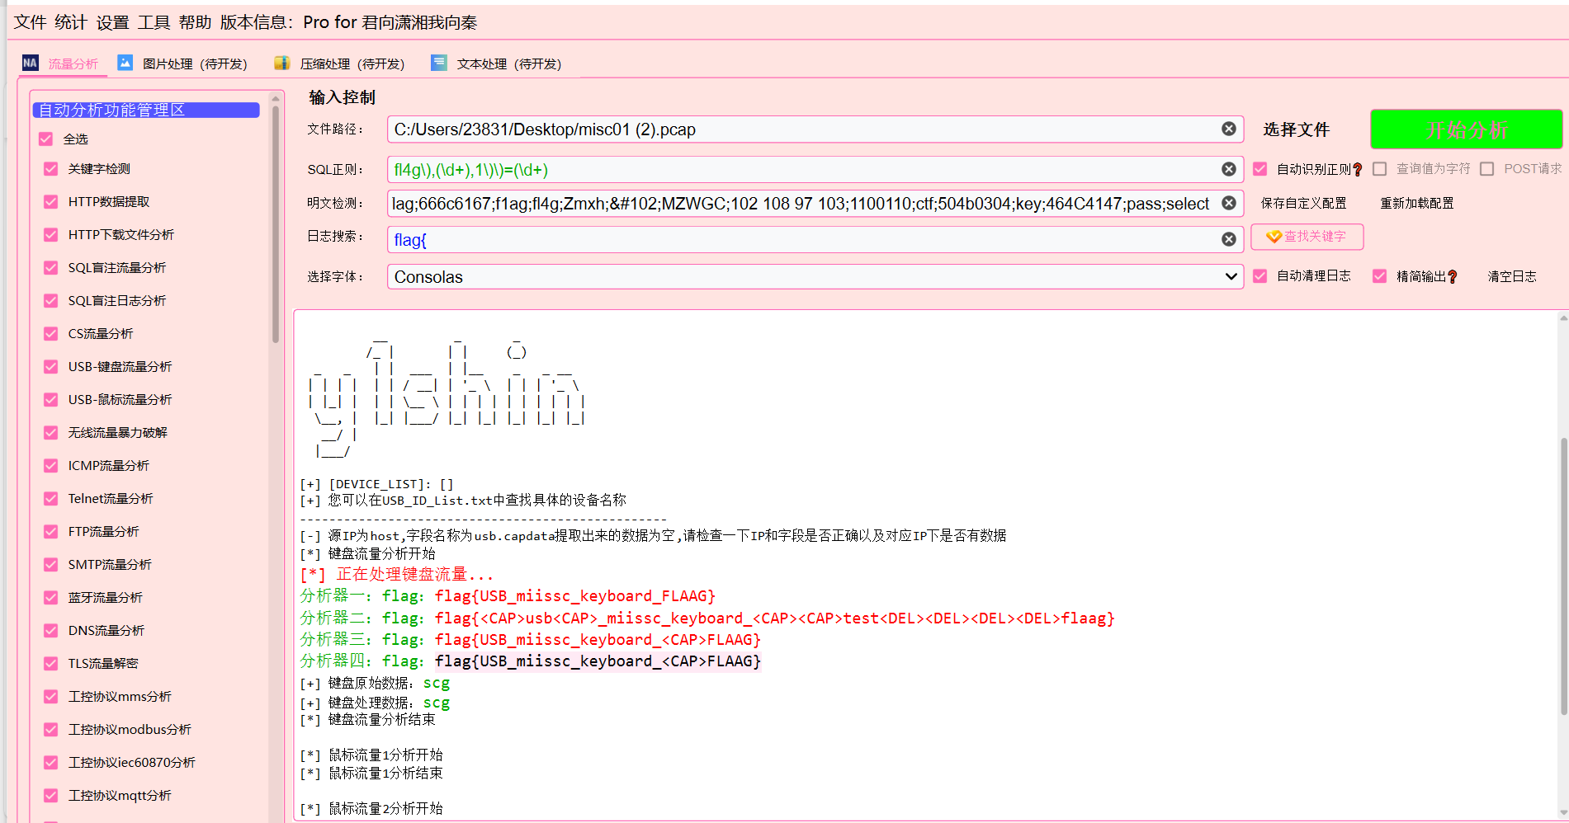Click into the 日志搜索 input field
The height and width of the screenshot is (823, 1569).
tap(802, 239)
